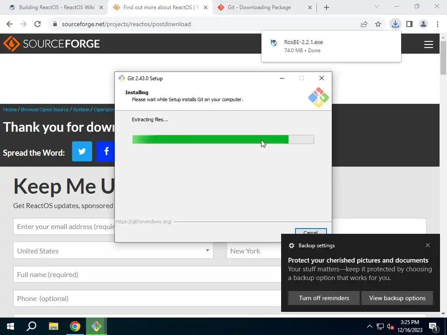Focus the email address input field
Viewport: 447px width, 335px height.
click(64, 226)
